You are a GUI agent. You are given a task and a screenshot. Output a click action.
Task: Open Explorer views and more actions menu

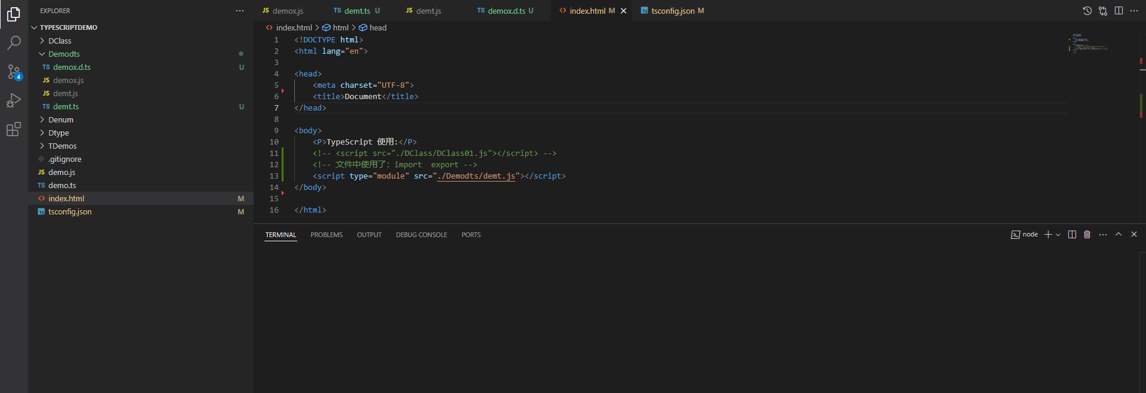point(240,11)
